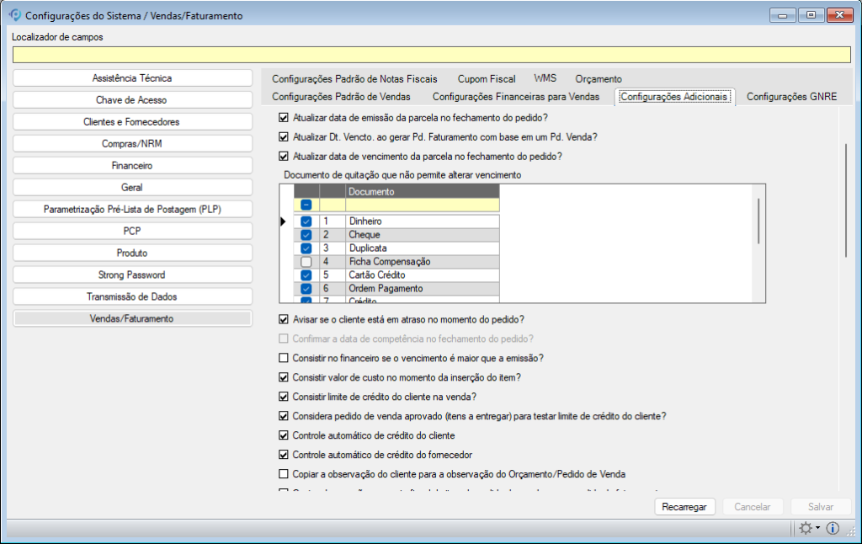This screenshot has width=862, height=544.
Task: Open the Financeiro settings category
Action: (132, 166)
